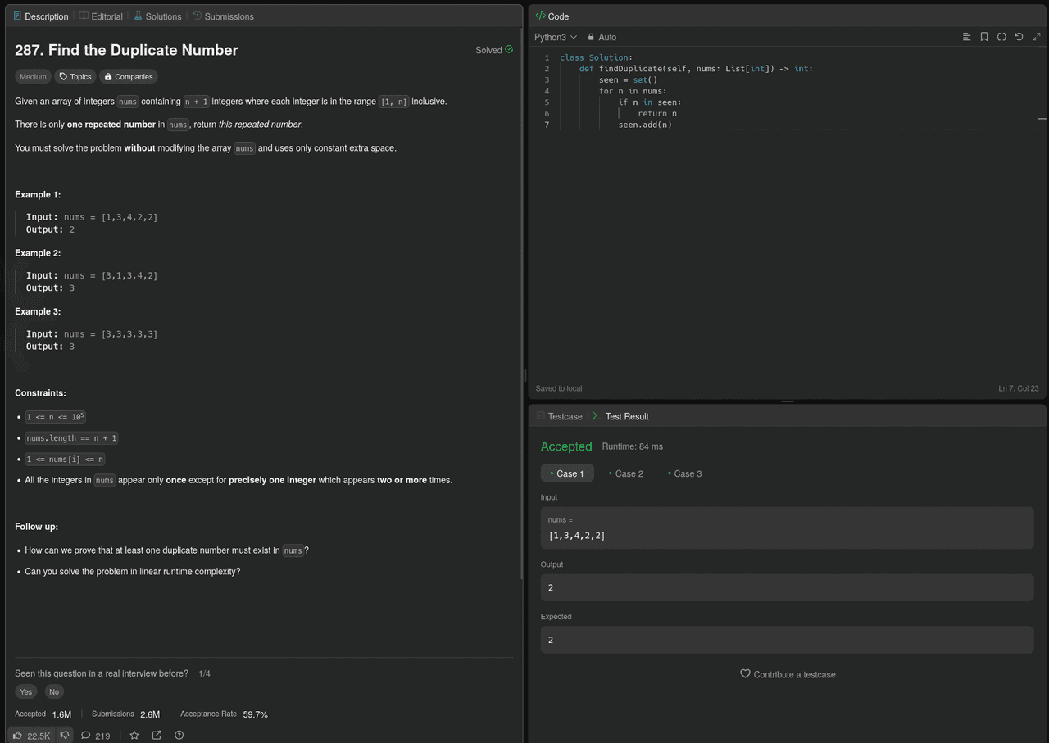Switch to the Testcase tab
The width and height of the screenshot is (1049, 743).
coord(559,417)
